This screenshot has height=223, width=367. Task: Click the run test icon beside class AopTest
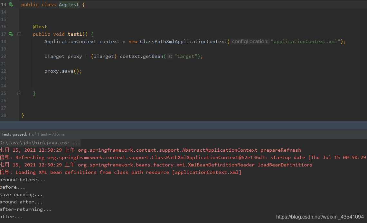point(11,4)
